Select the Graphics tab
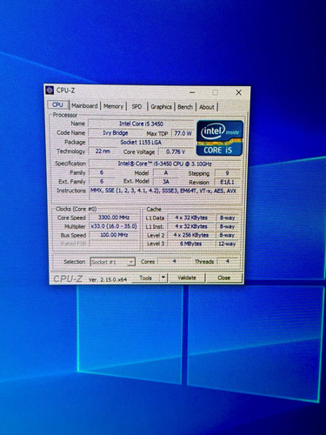The height and width of the screenshot is (435, 326). (x=161, y=107)
